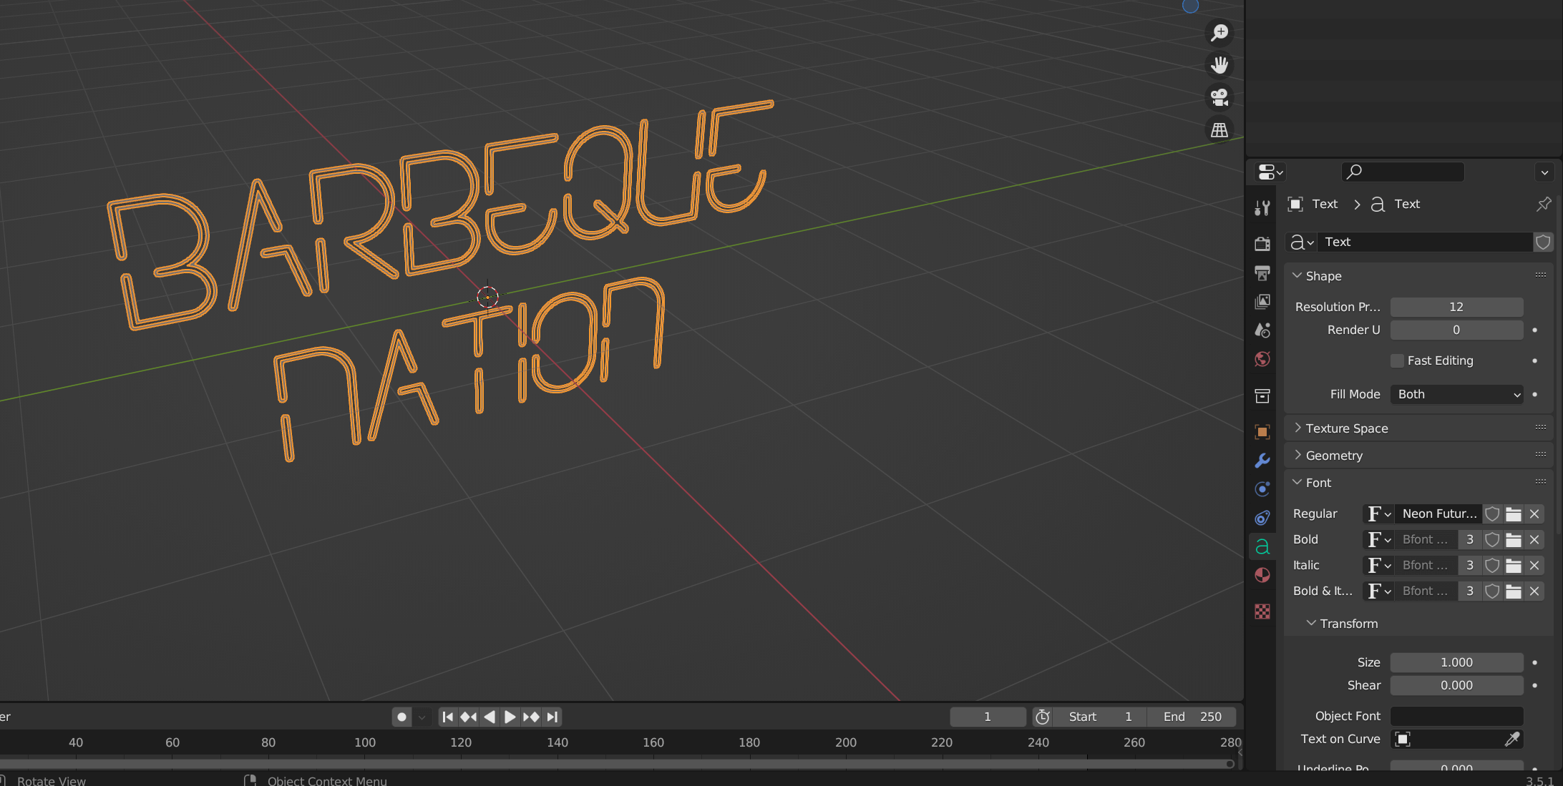The height and width of the screenshot is (786, 1563).
Task: Open the Modifier properties wrench tab
Action: tap(1262, 461)
